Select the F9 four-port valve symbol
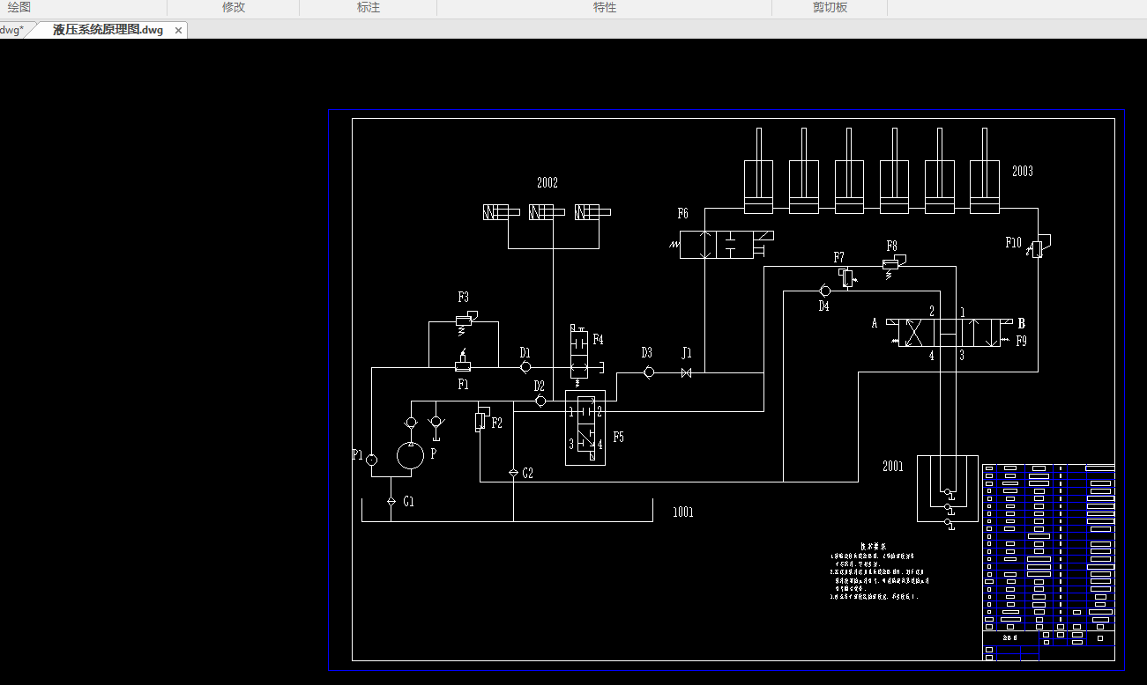This screenshot has height=685, width=1147. tap(950, 334)
